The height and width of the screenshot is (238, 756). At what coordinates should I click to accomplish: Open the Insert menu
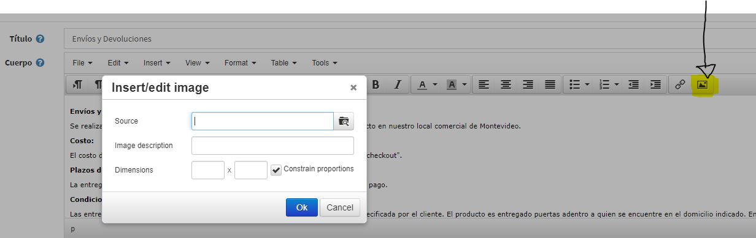pos(156,63)
